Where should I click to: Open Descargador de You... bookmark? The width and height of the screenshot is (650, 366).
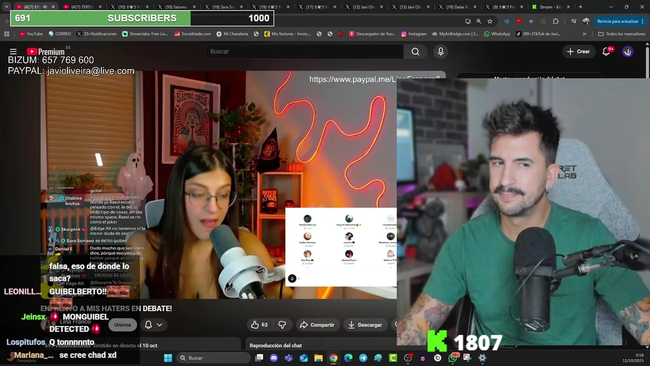pos(372,34)
